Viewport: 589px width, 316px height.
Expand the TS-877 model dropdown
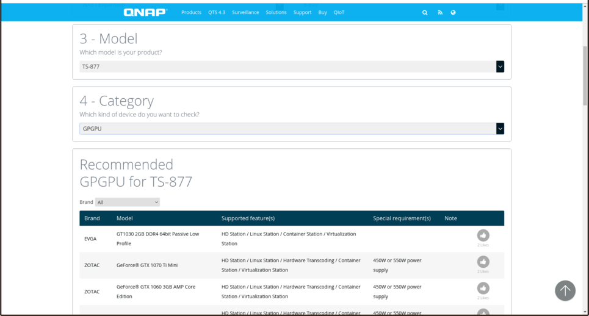click(292, 66)
